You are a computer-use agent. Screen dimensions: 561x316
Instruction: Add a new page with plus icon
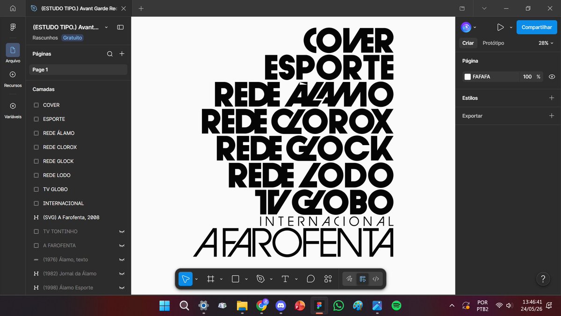pyautogui.click(x=122, y=54)
